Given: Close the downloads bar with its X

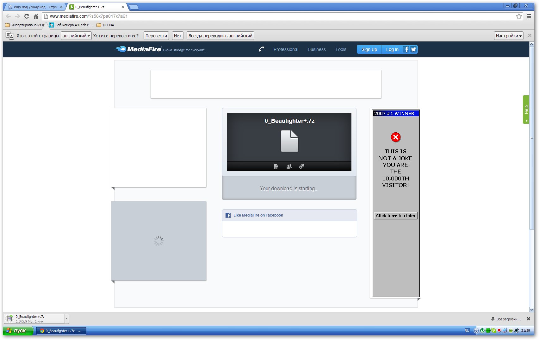Looking at the screenshot, I should [x=529, y=319].
